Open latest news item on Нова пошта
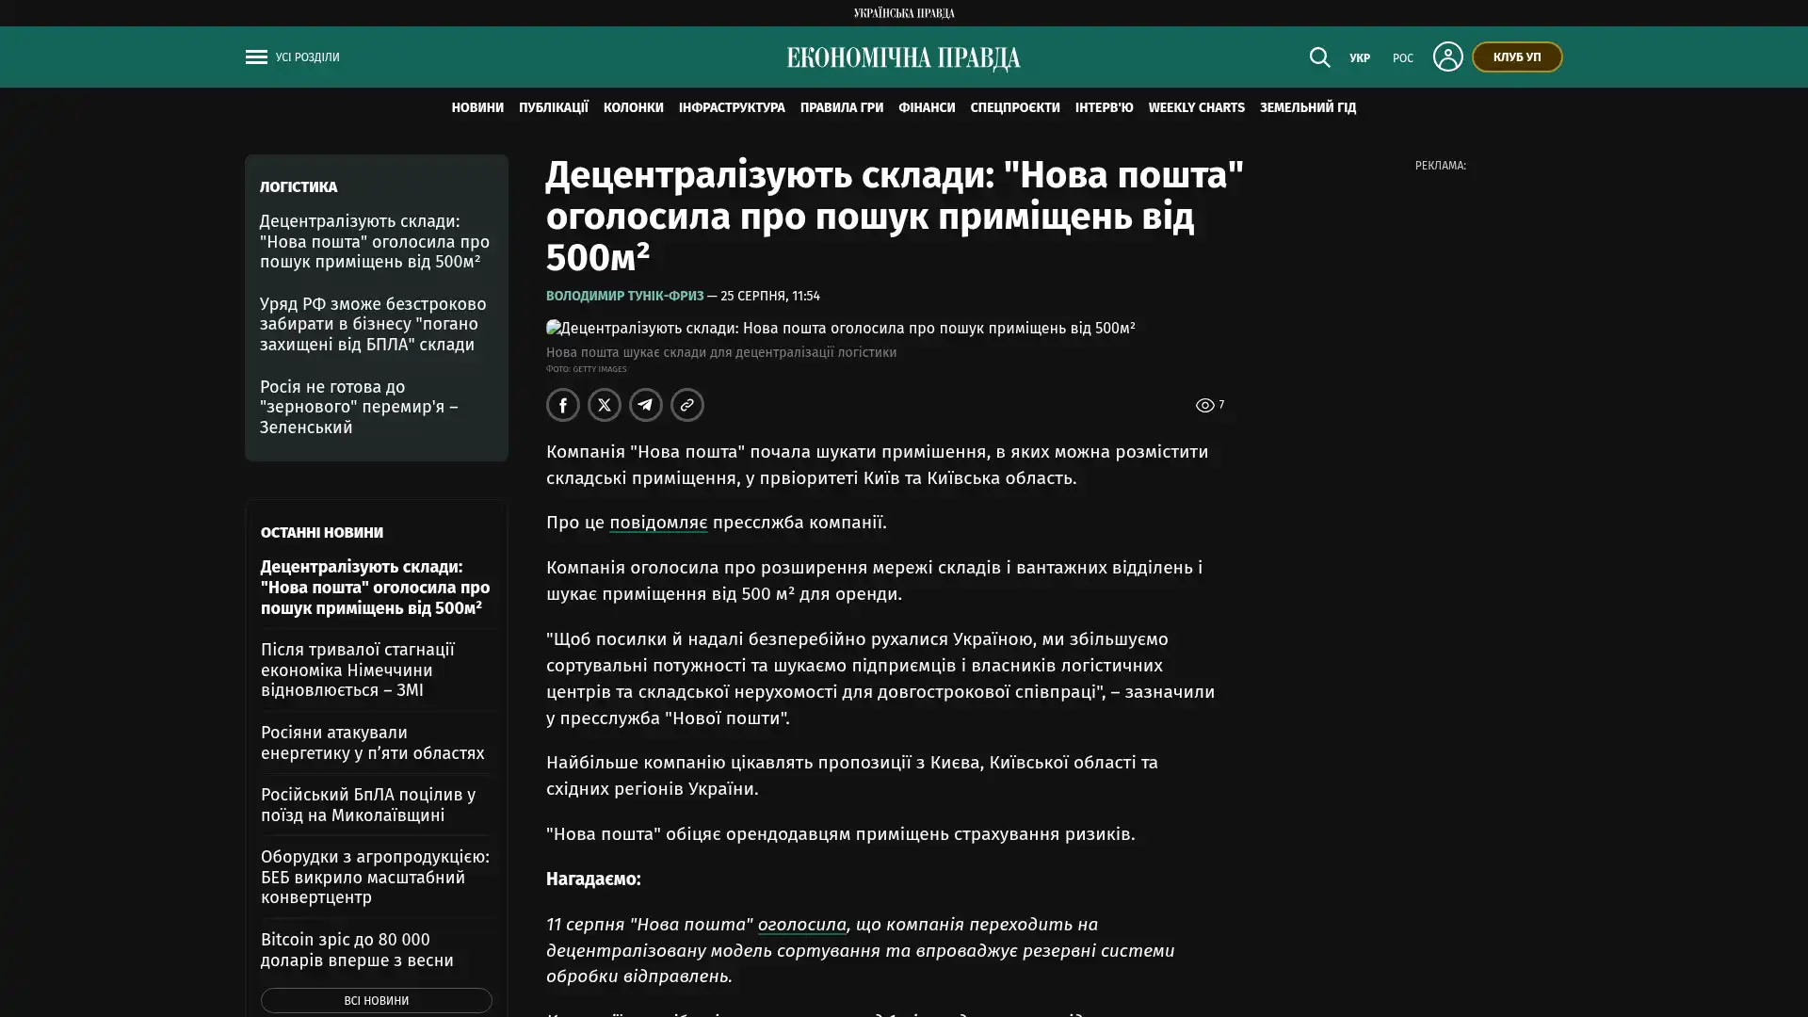Screen dimensions: 1808x1017 pyautogui.click(x=376, y=588)
